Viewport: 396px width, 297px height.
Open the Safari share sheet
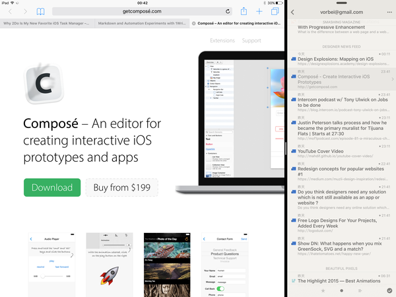(x=244, y=11)
